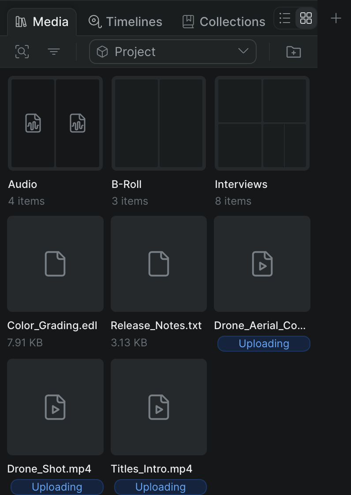Click the '4 items' label under Audio
This screenshot has height=495, width=351.
(x=26, y=201)
